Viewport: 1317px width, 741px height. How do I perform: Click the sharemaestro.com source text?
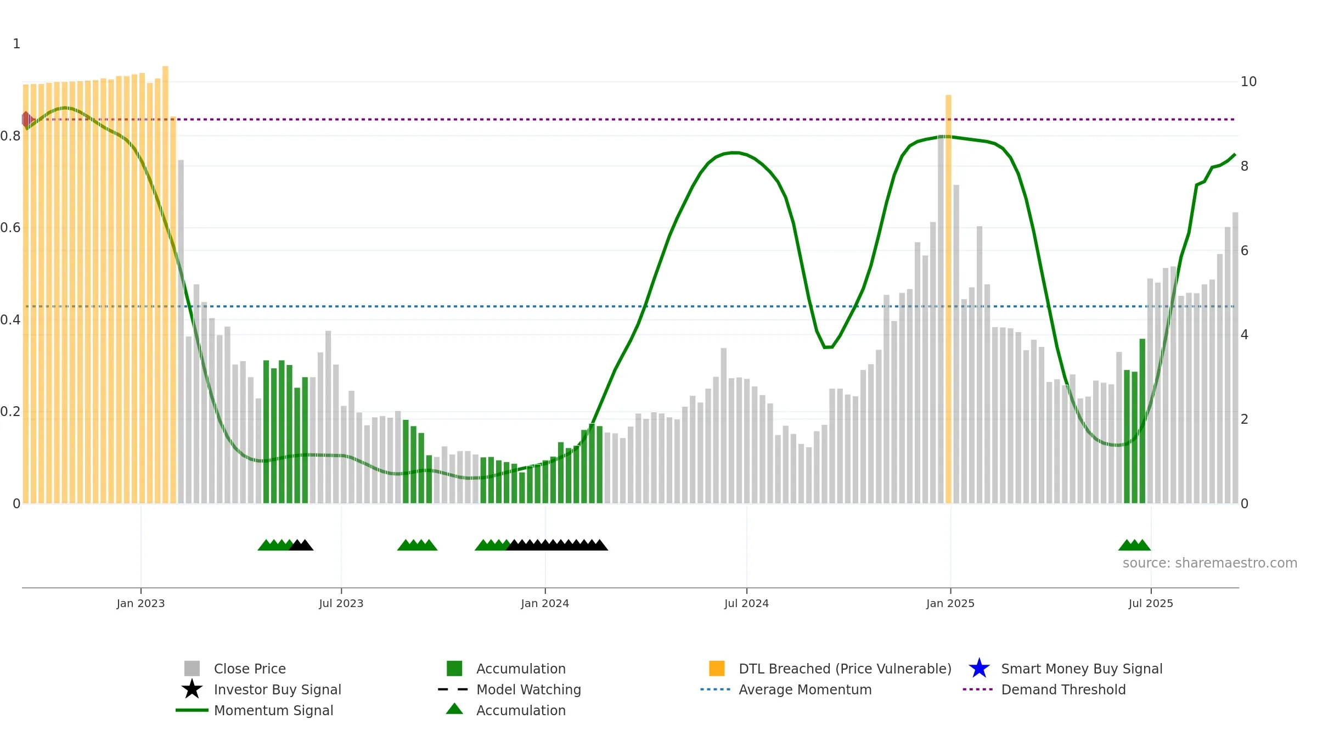tap(1210, 563)
